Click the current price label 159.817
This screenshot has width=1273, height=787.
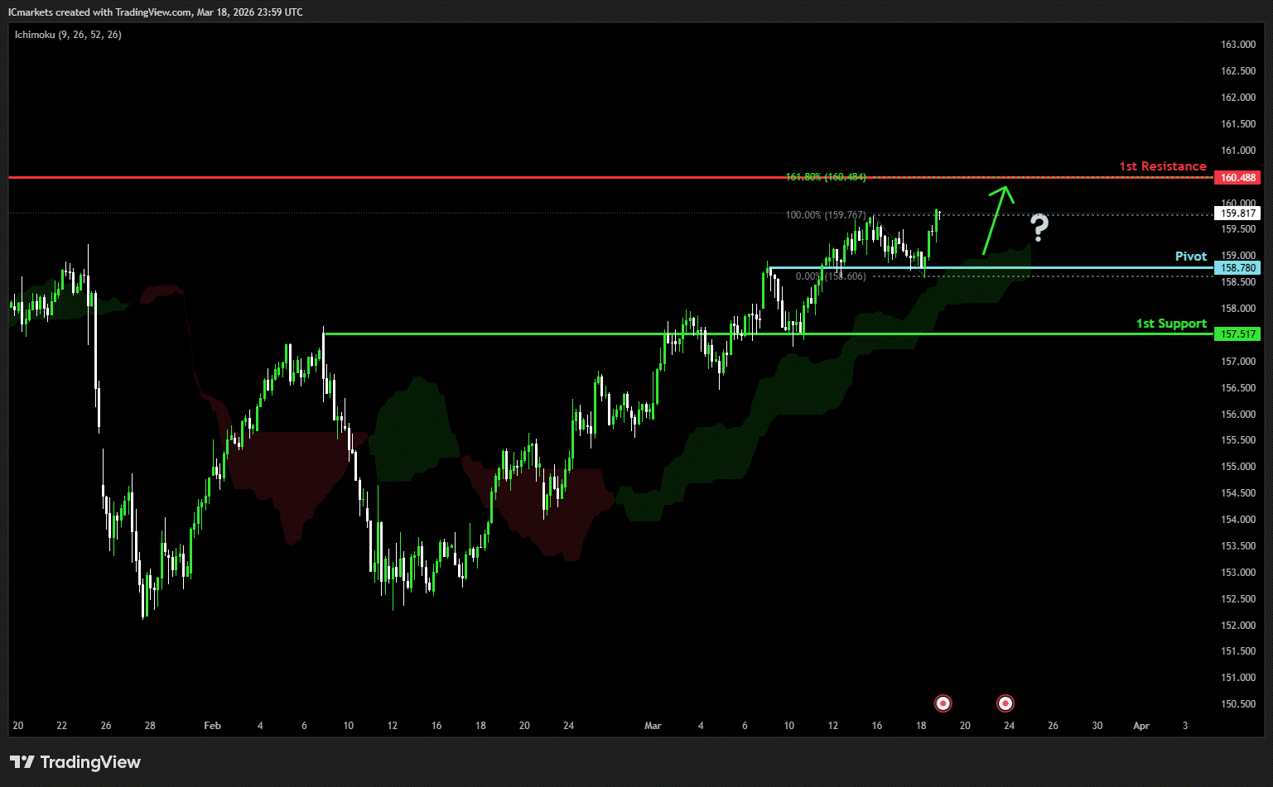pyautogui.click(x=1237, y=214)
